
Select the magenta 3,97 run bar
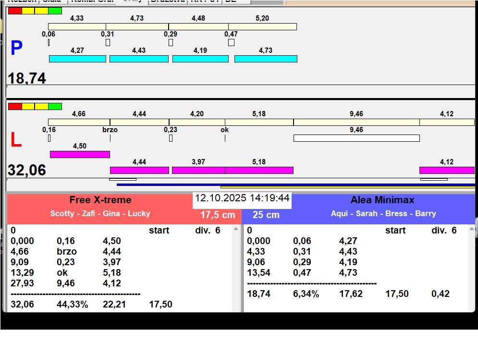pyautogui.click(x=198, y=170)
